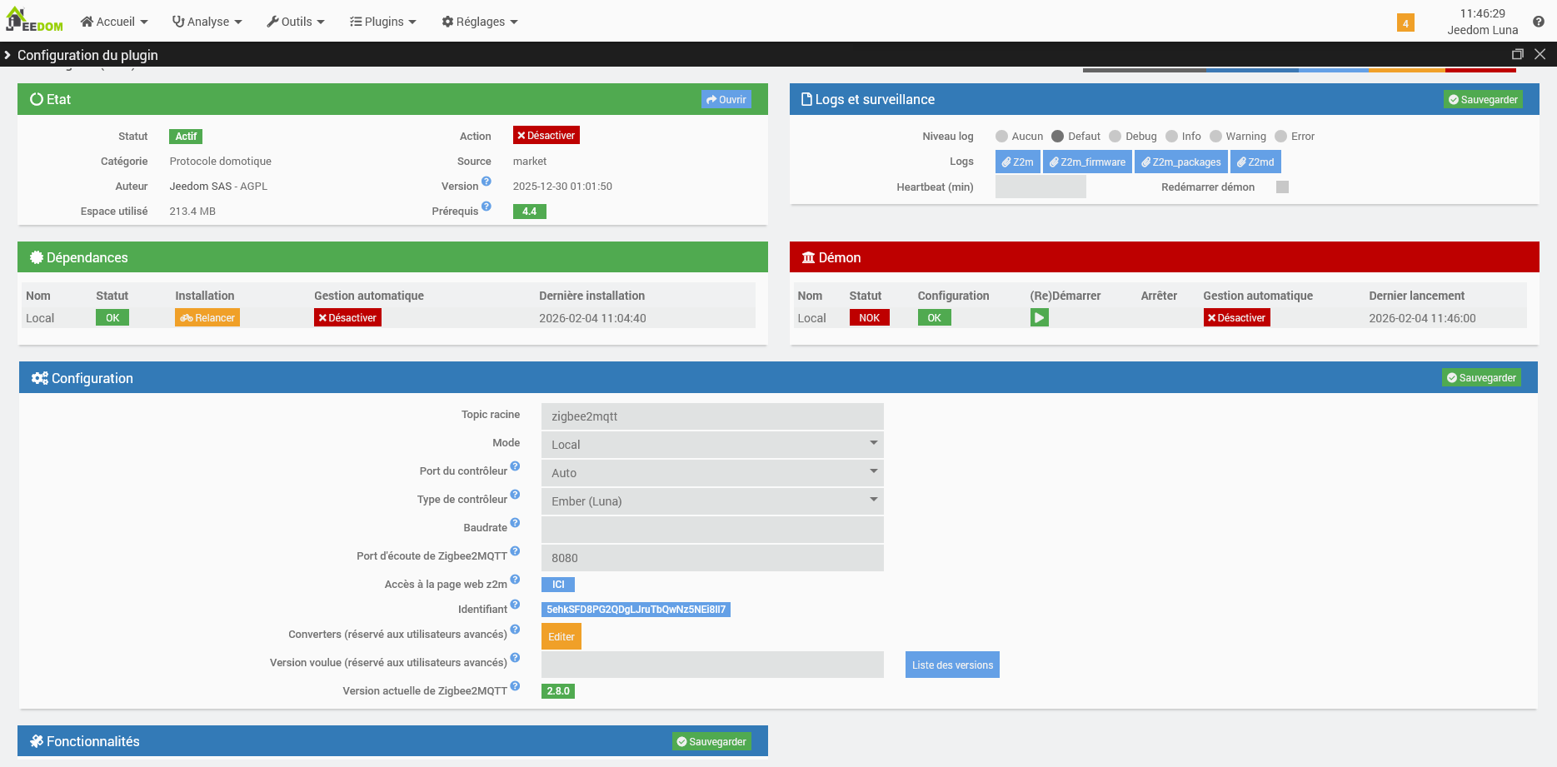Select the Aucun log level
Viewport: 1557px width, 767px height.
(1002, 137)
